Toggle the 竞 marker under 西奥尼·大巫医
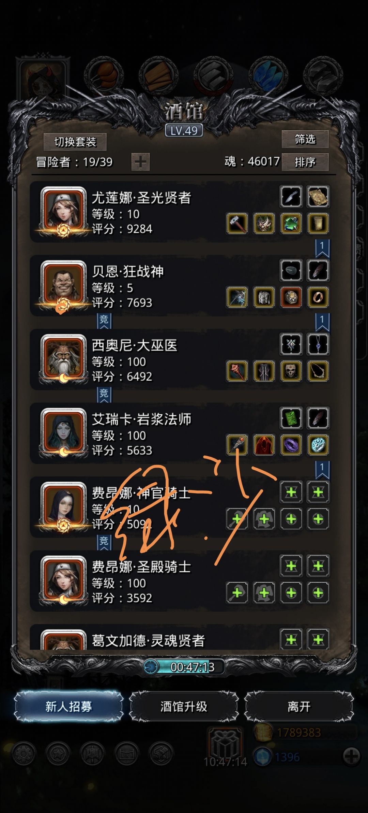This screenshot has height=813, width=368. tap(104, 395)
